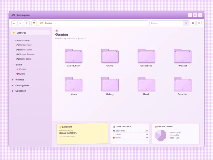Switch to list view

[x=199, y=23]
